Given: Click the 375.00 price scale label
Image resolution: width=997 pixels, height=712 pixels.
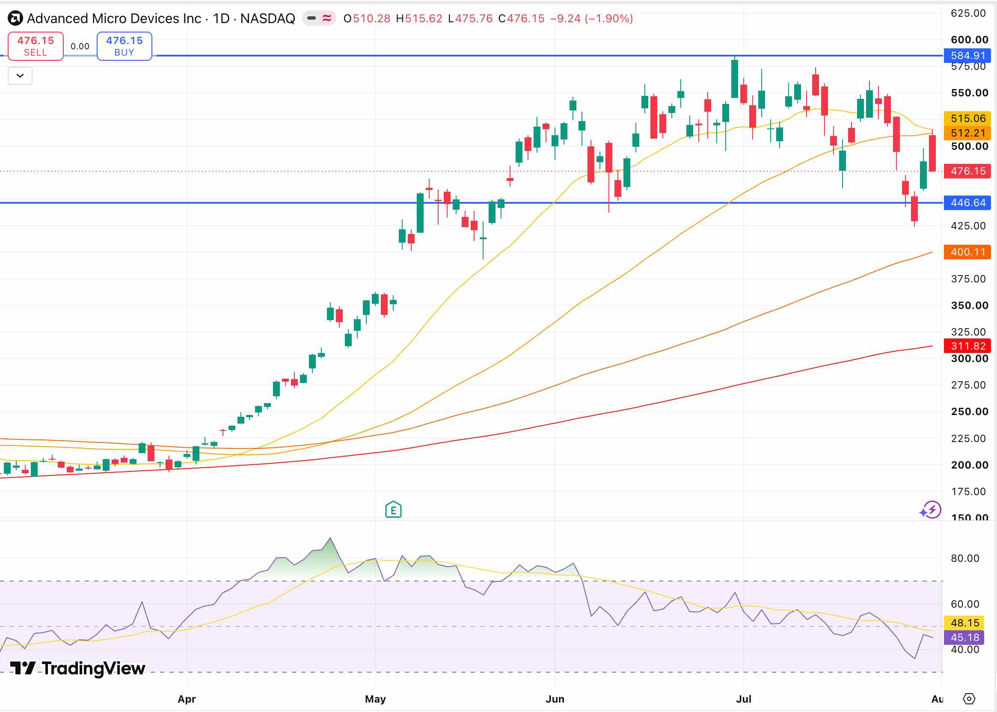Looking at the screenshot, I should 968,279.
